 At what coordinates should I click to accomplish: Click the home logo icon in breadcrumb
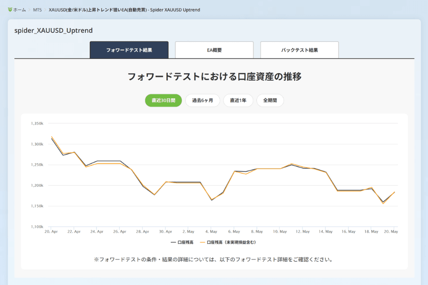(x=10, y=10)
